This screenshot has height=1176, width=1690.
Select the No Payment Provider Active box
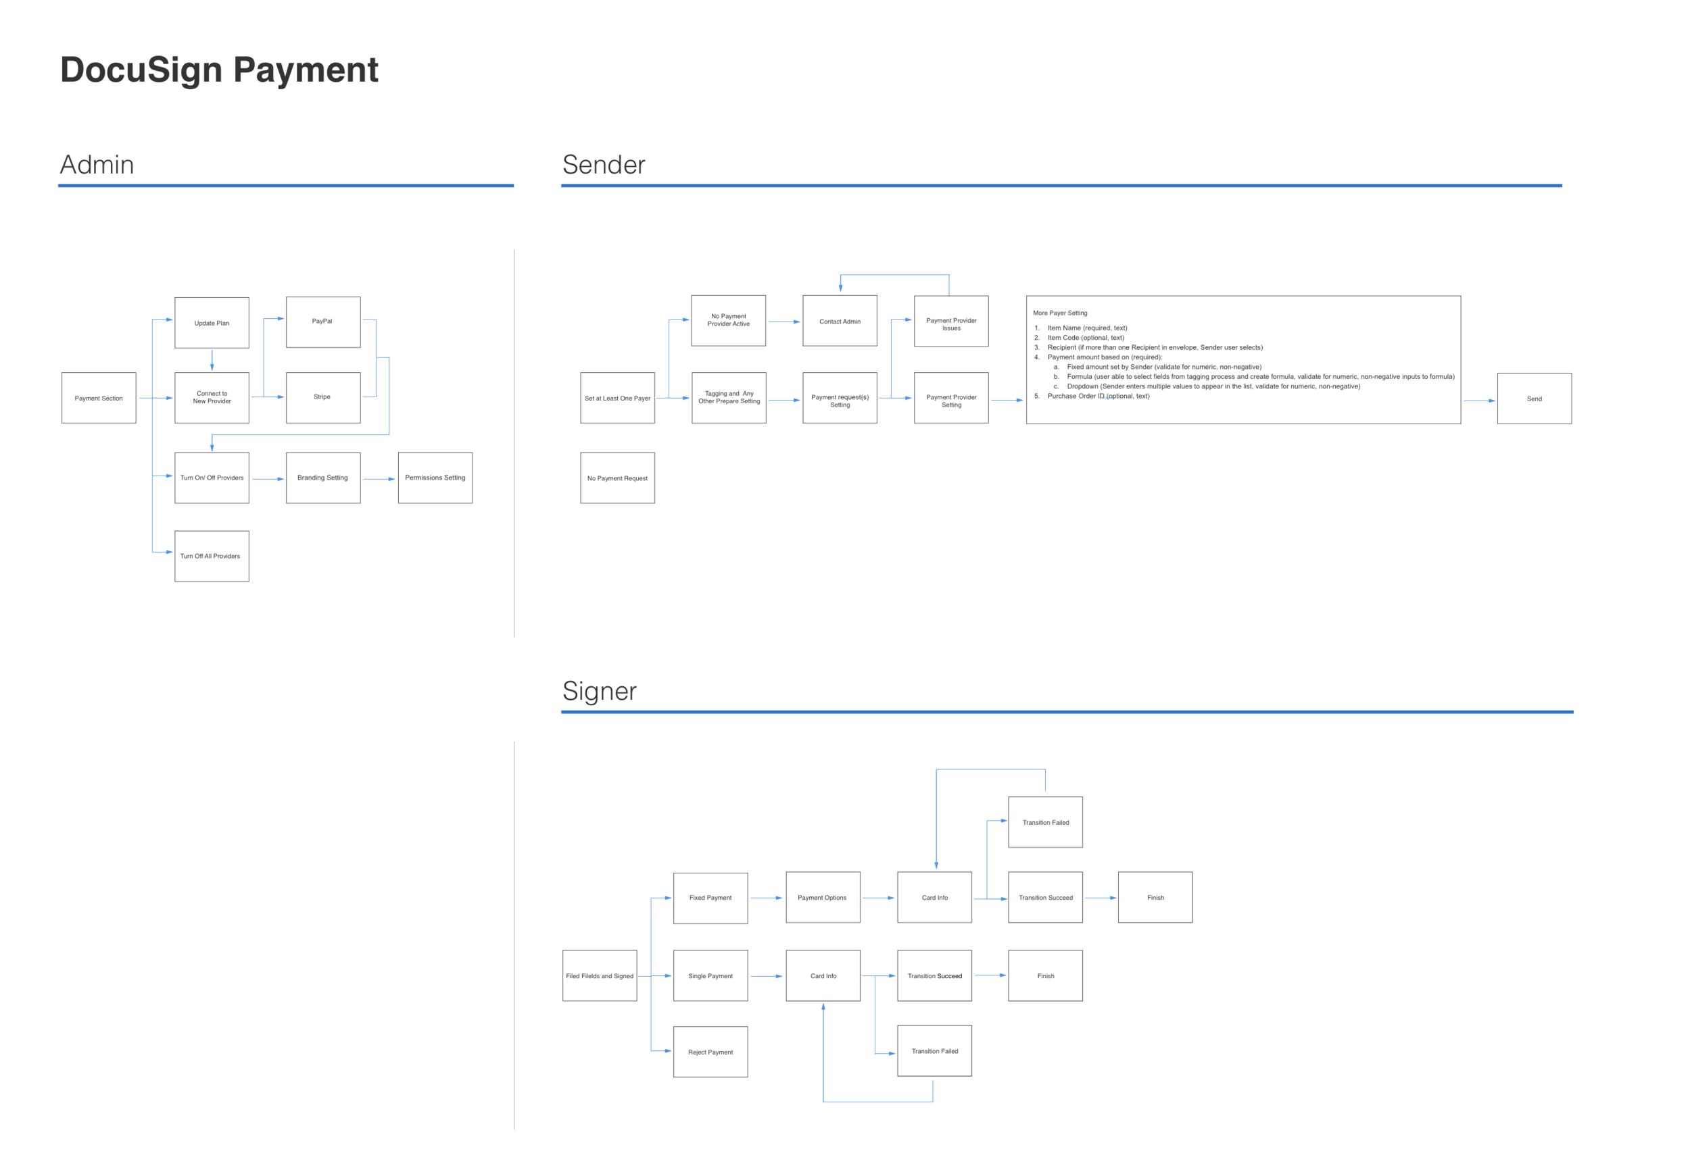pyautogui.click(x=729, y=321)
